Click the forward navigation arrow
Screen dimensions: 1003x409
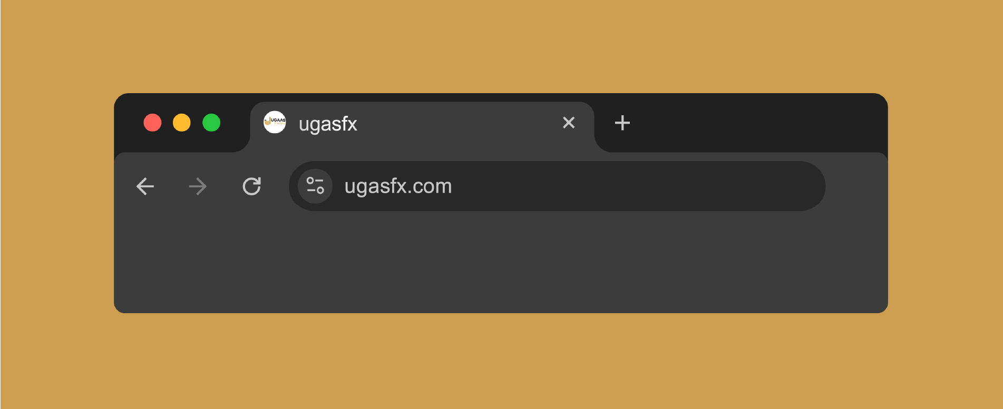point(198,186)
